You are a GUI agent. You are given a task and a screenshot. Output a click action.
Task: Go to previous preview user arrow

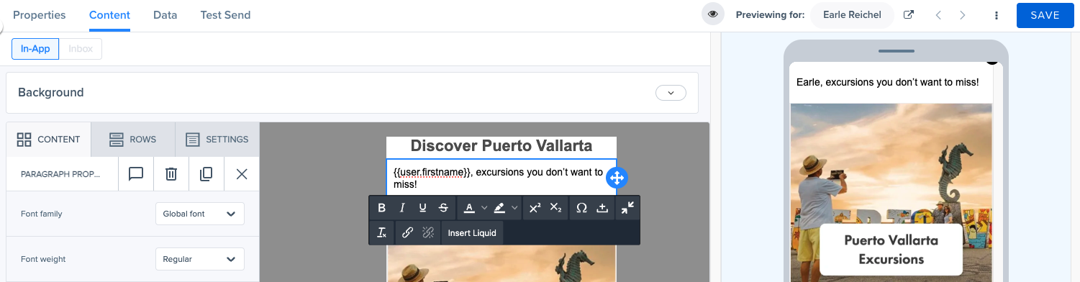(x=938, y=15)
